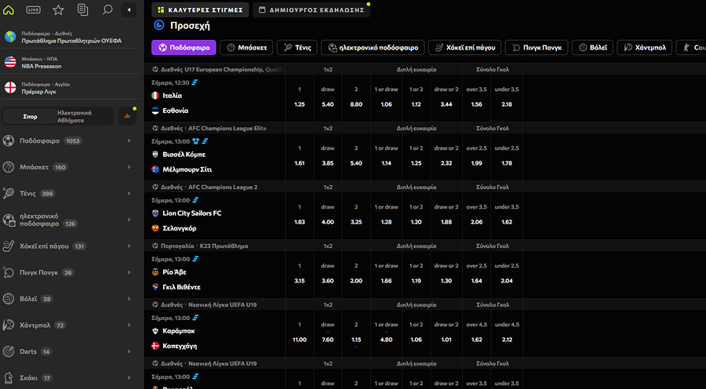Select the Μπάσκετ filter chip

pos(246,47)
